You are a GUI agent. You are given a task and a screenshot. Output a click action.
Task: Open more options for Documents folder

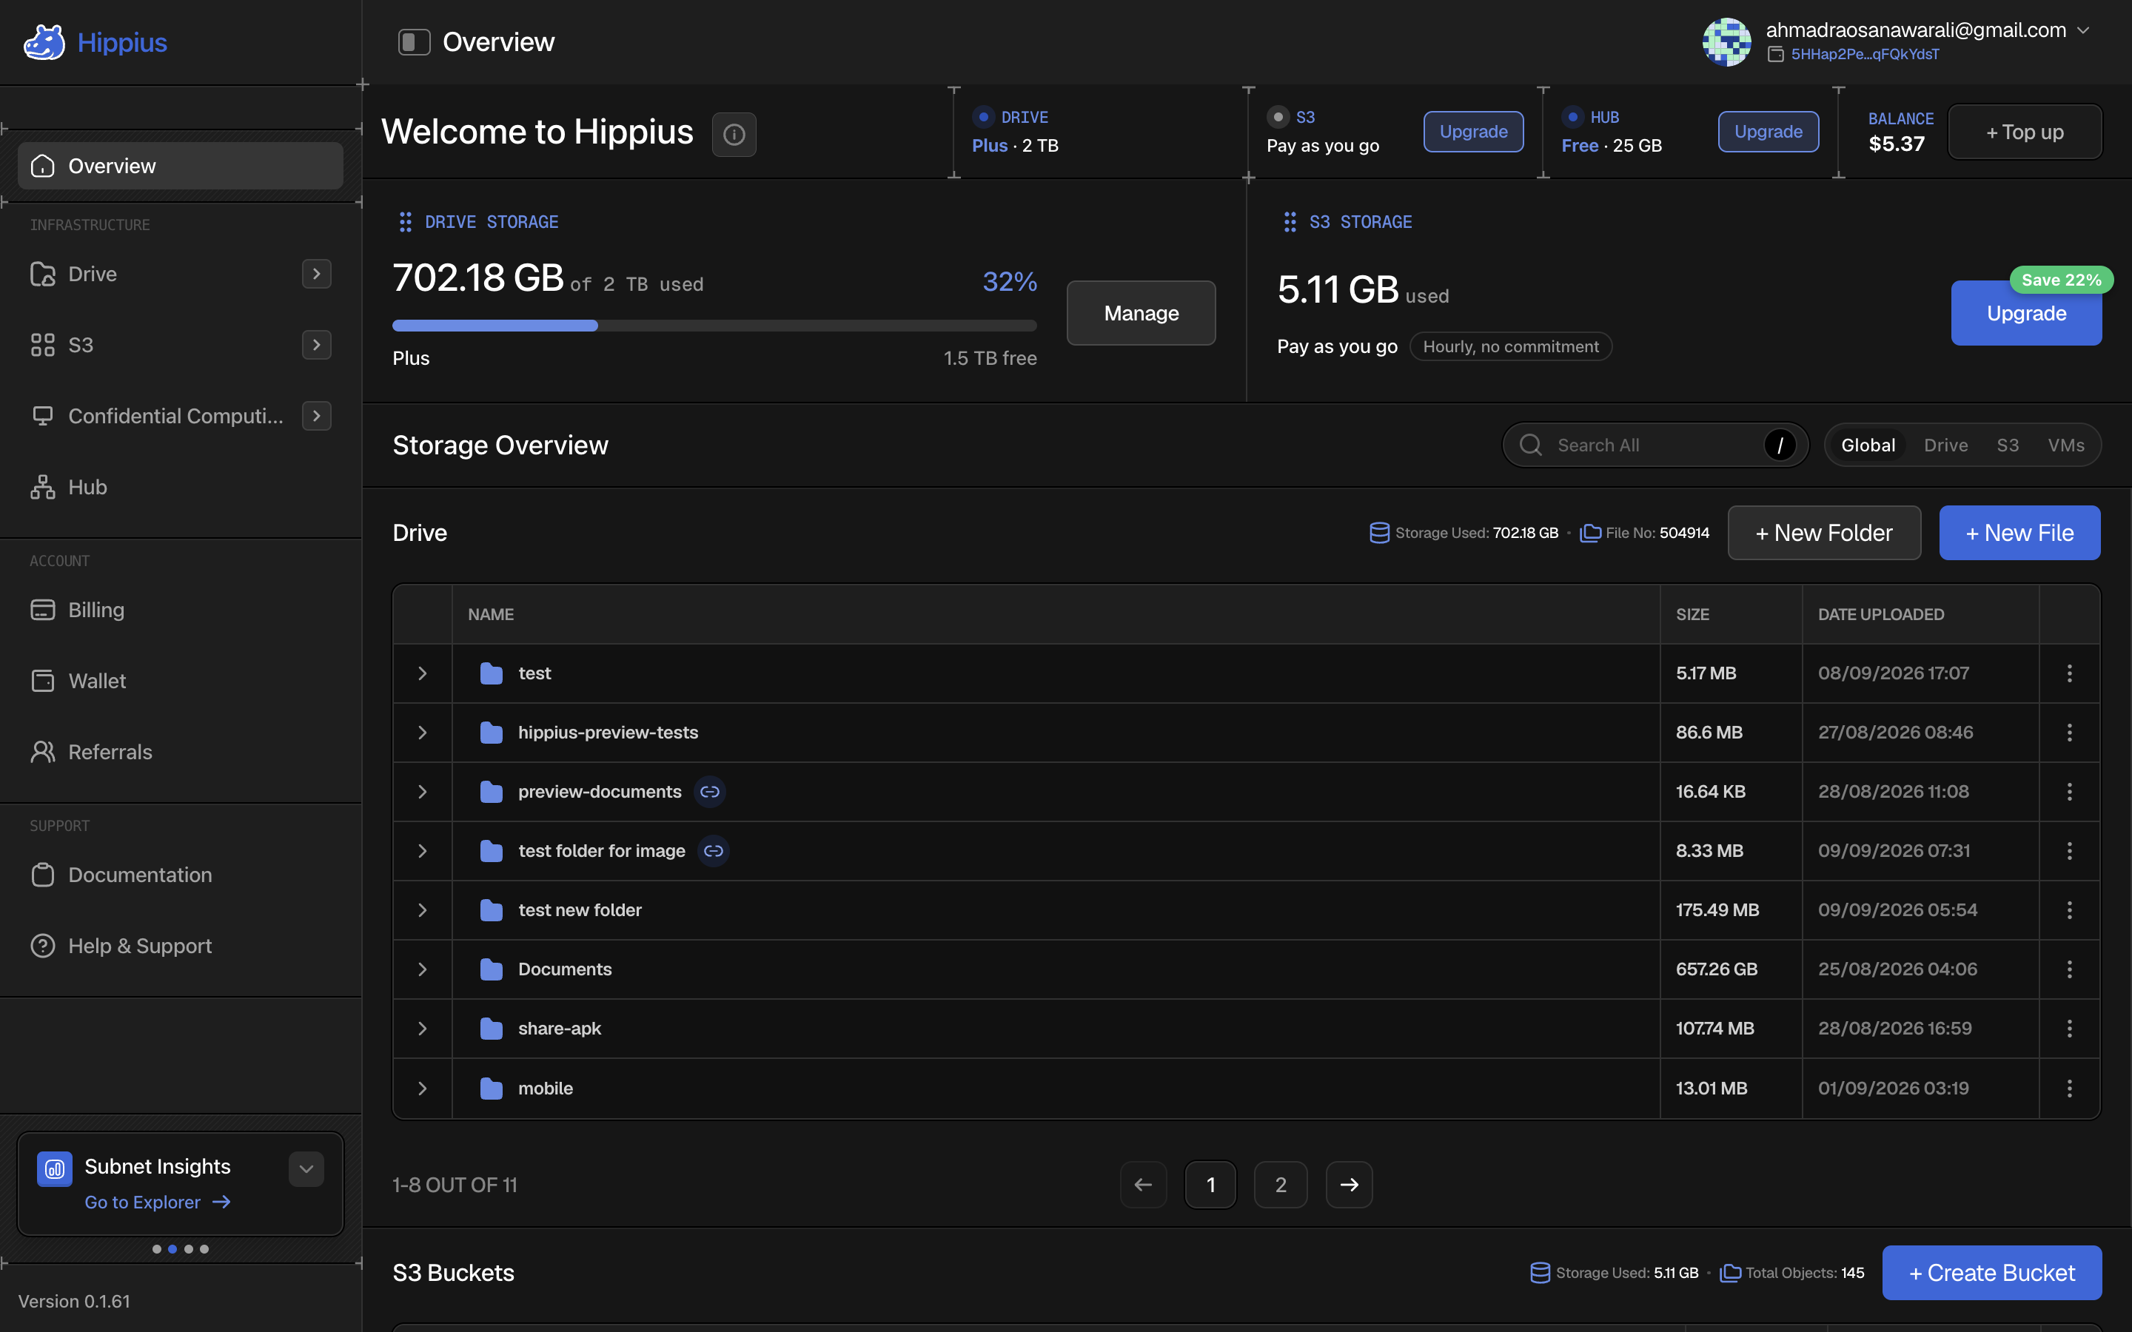tap(2070, 969)
